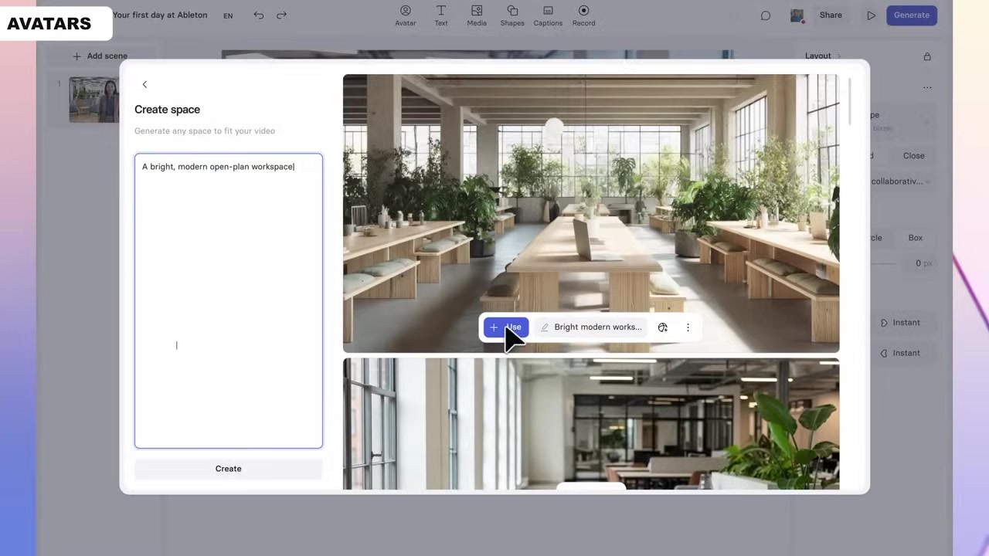
Task: Open the Avatar tool in the top toolbar
Action: tap(406, 15)
